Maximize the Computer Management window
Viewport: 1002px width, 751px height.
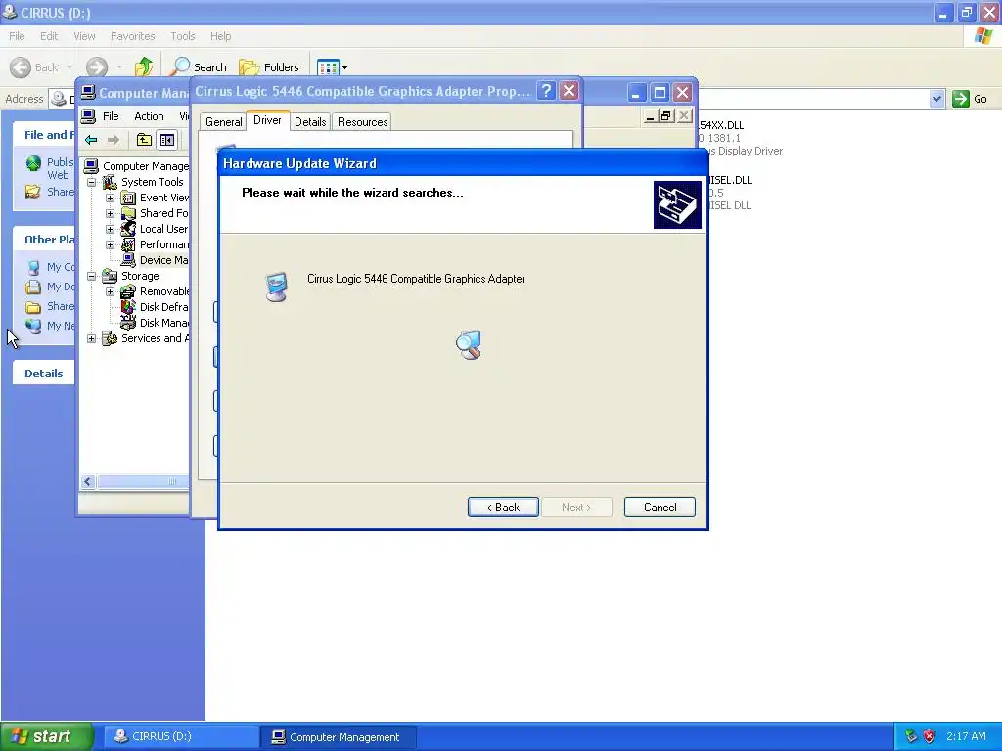point(660,93)
